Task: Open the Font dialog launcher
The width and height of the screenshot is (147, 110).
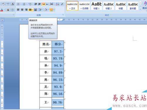Action: tap(14, 15)
